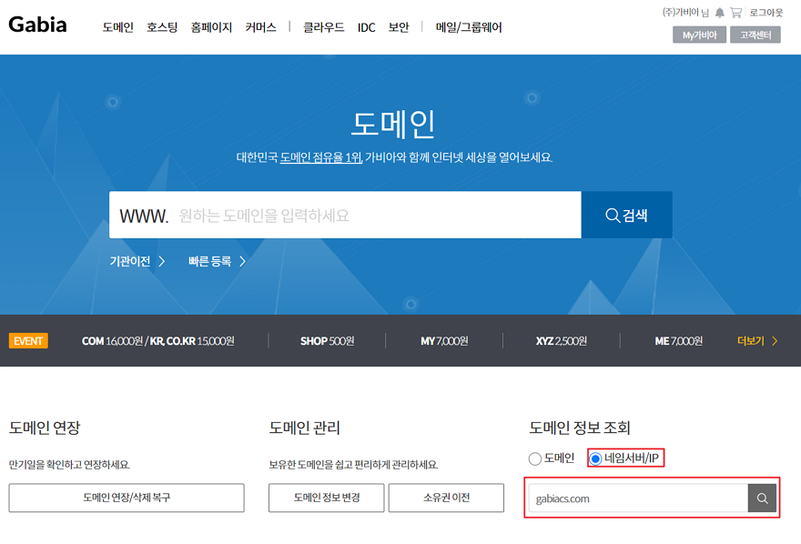
Task: Click the 로그아웃 link
Action: tap(766, 12)
